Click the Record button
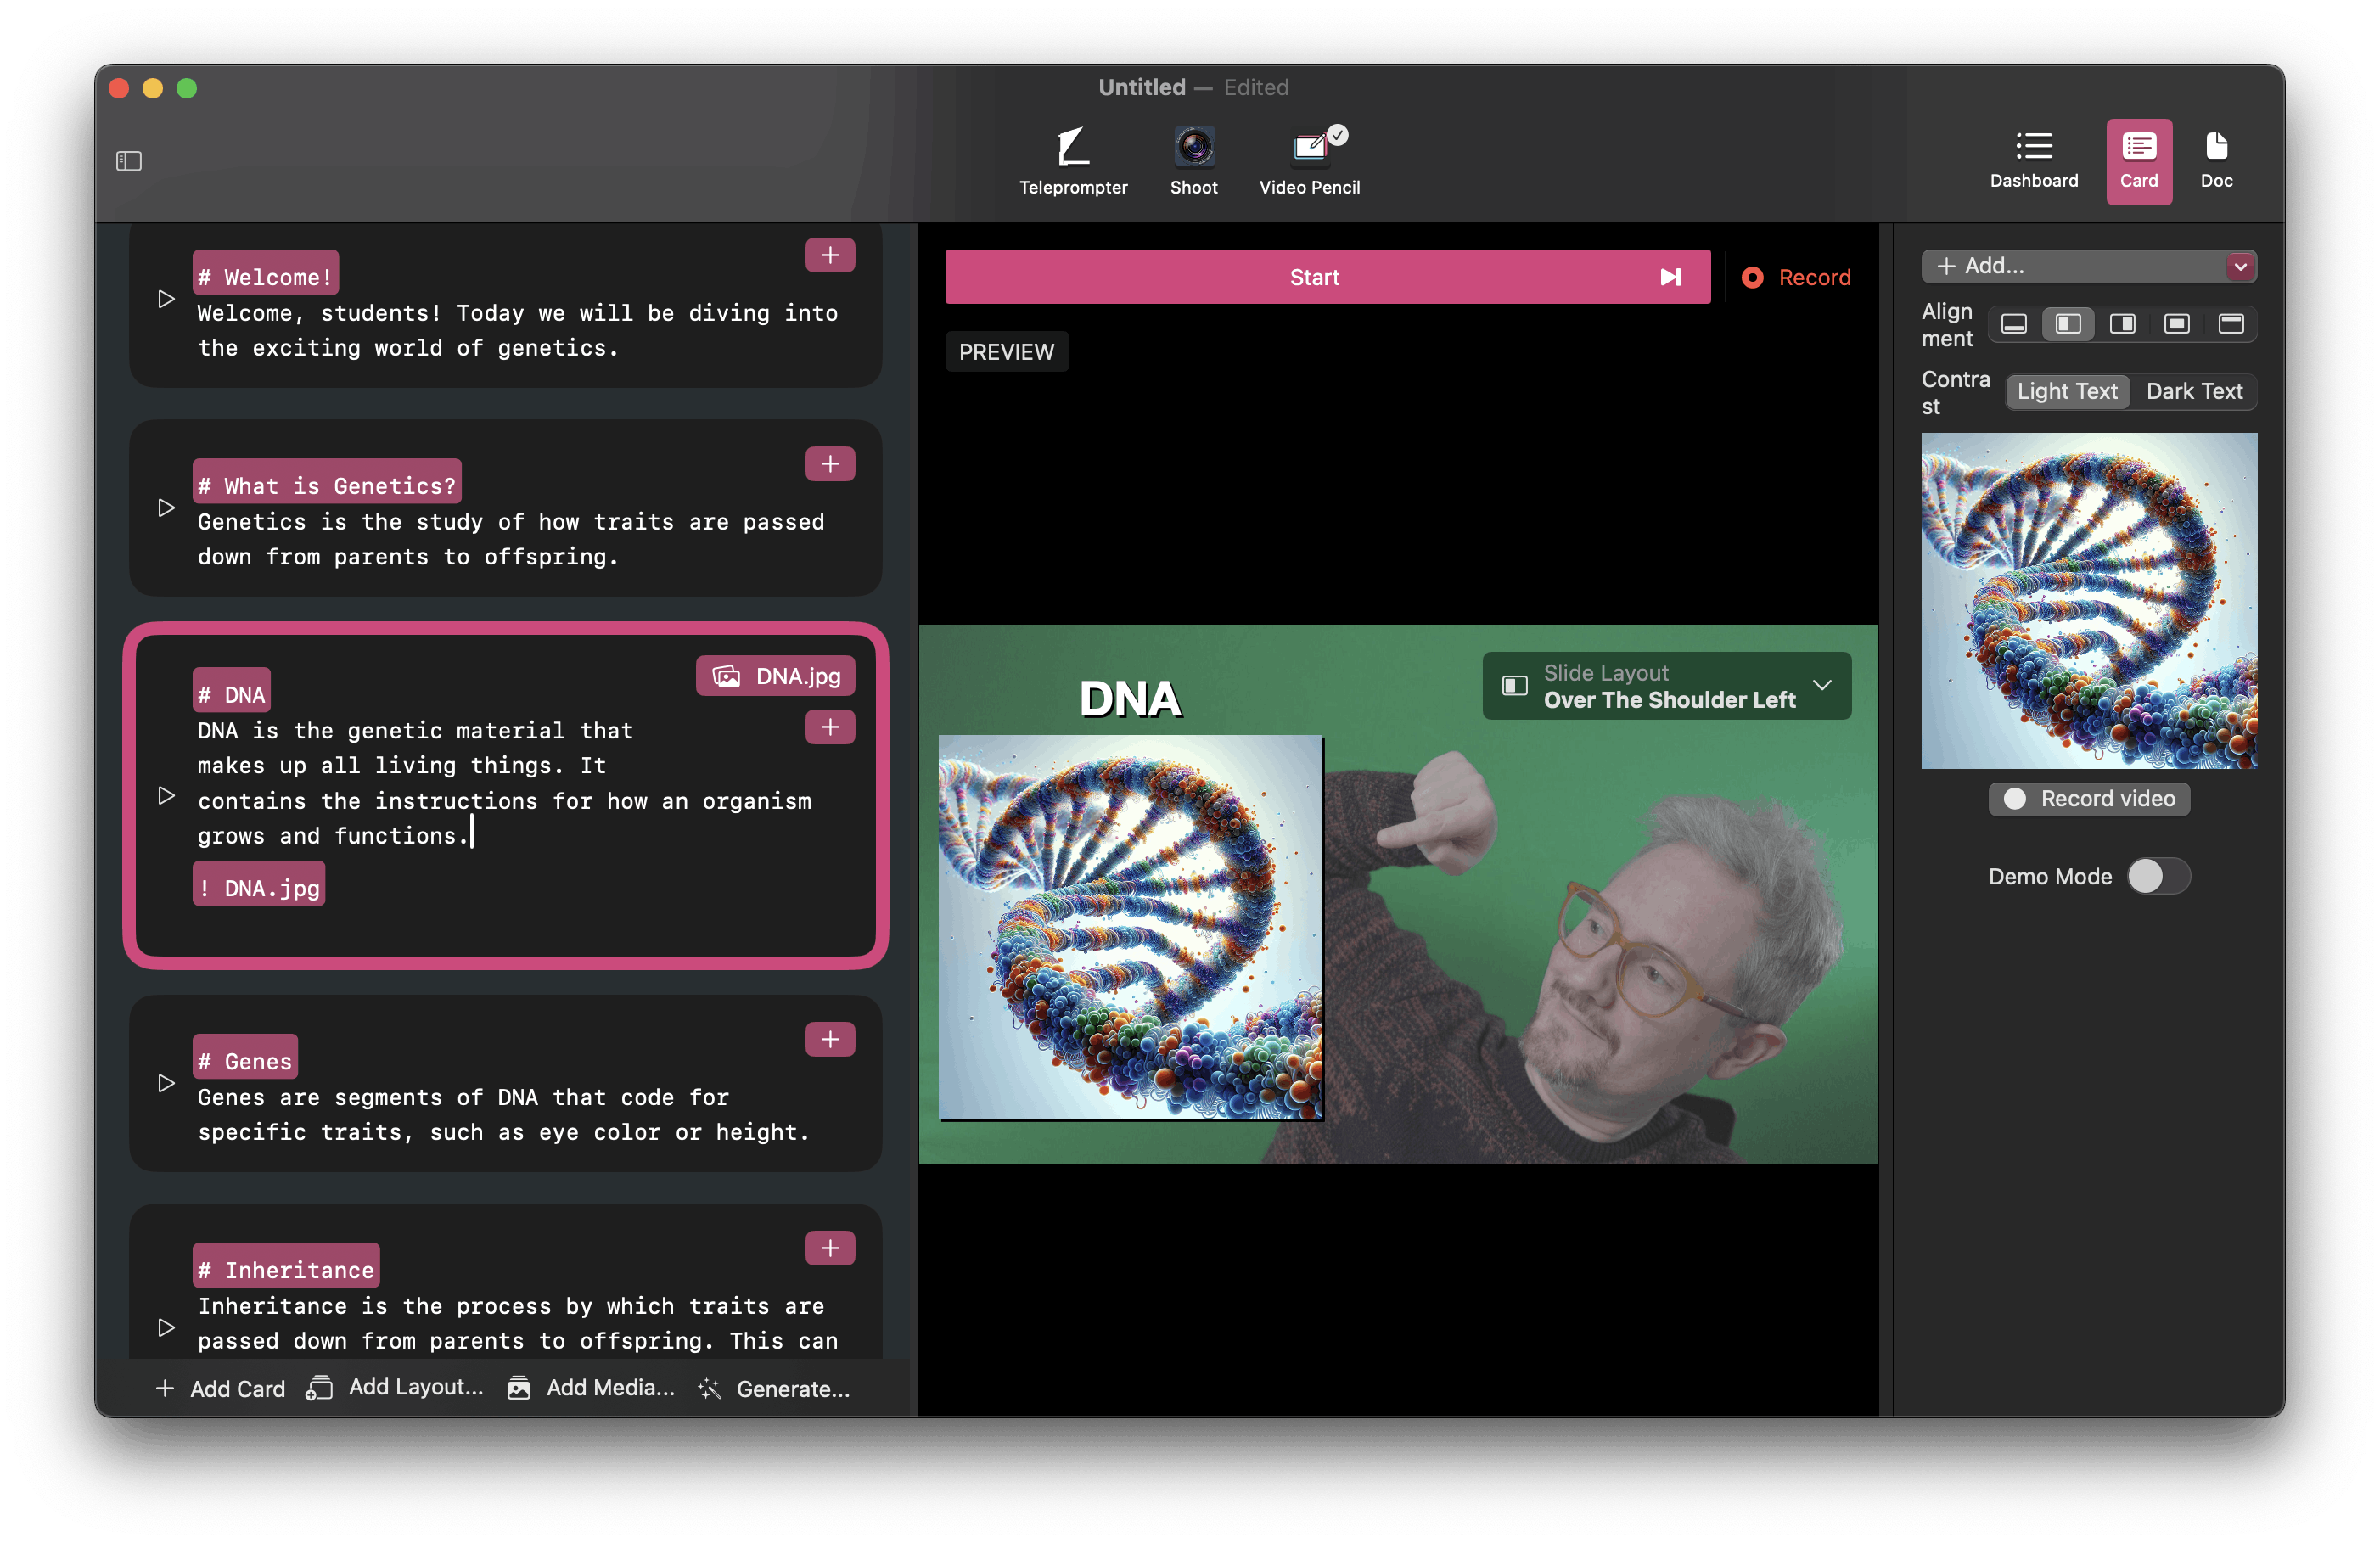Image resolution: width=2380 pixels, height=1543 pixels. tap(1796, 277)
